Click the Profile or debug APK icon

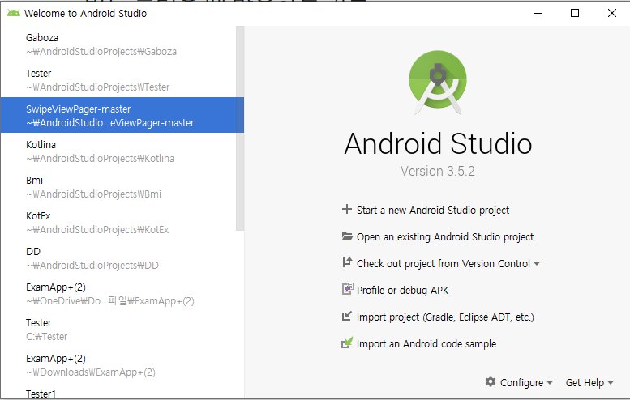348,289
